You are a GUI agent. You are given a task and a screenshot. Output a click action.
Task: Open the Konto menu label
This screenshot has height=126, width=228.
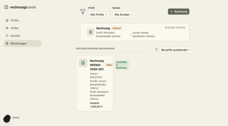tap(16, 118)
